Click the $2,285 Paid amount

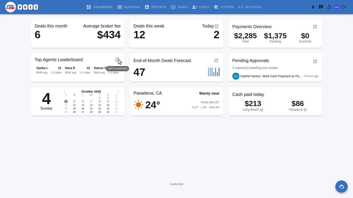[x=245, y=36]
